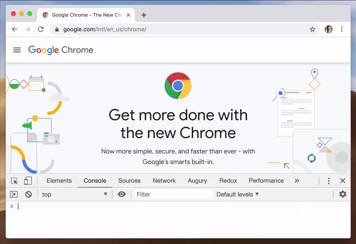Click the large Chrome logo

pos(178,86)
